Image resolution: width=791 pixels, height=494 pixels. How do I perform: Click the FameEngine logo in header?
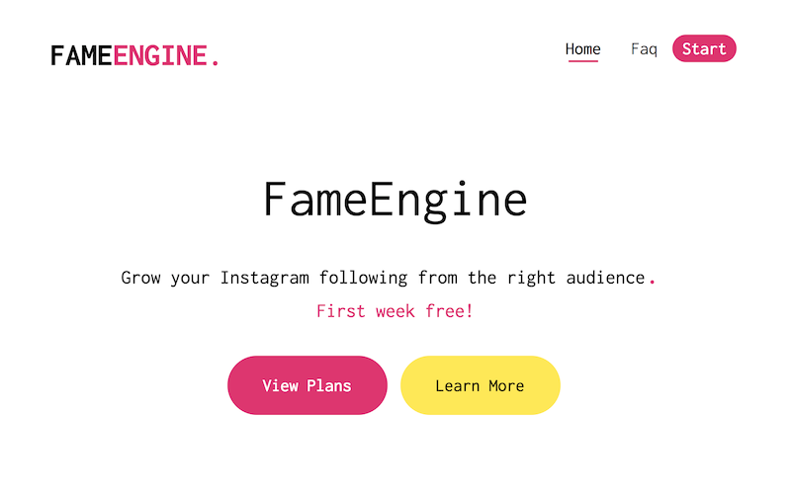click(134, 55)
